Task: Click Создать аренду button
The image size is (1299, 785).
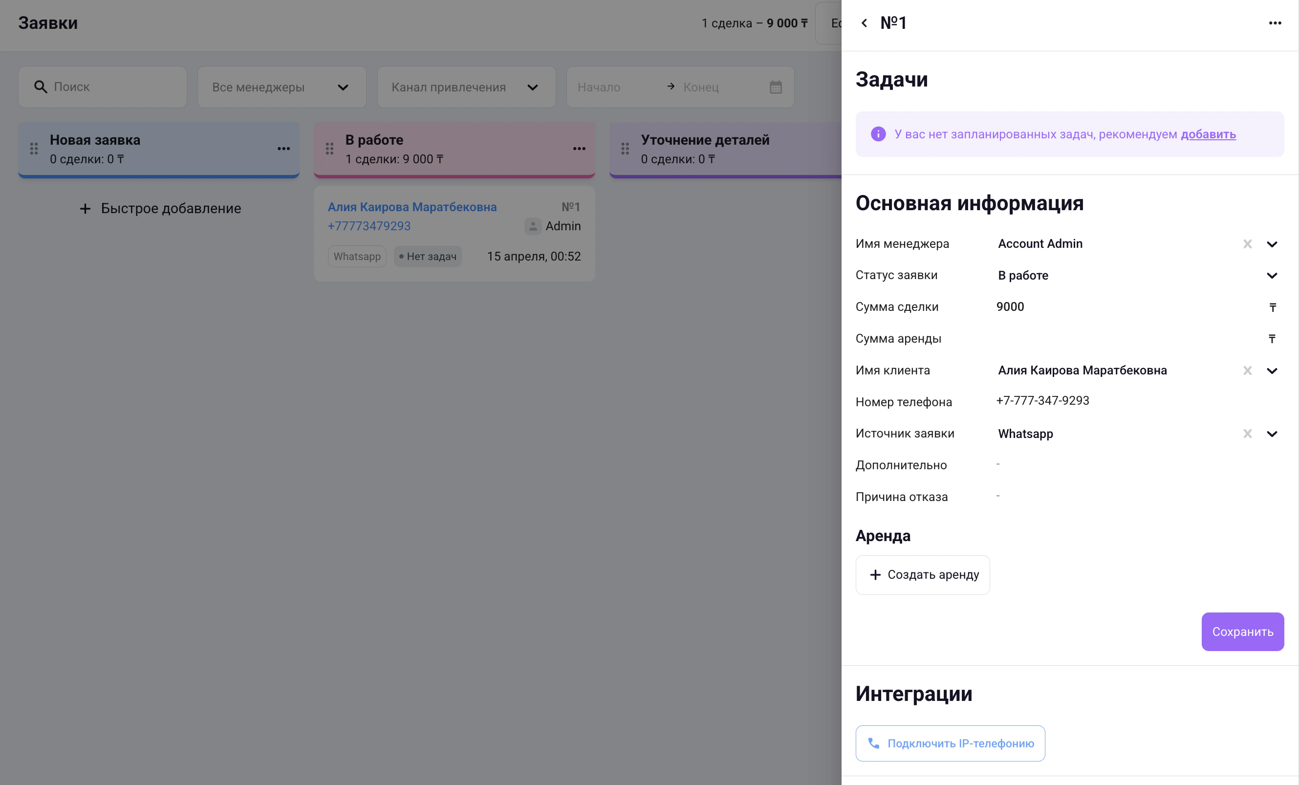Action: (922, 575)
